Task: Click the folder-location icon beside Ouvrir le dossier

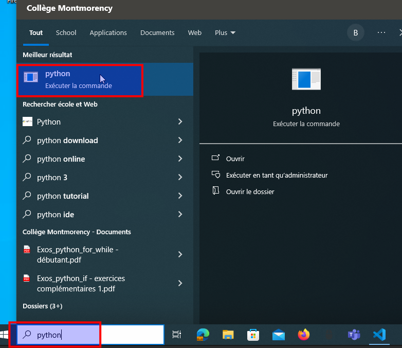Action: 215,190
